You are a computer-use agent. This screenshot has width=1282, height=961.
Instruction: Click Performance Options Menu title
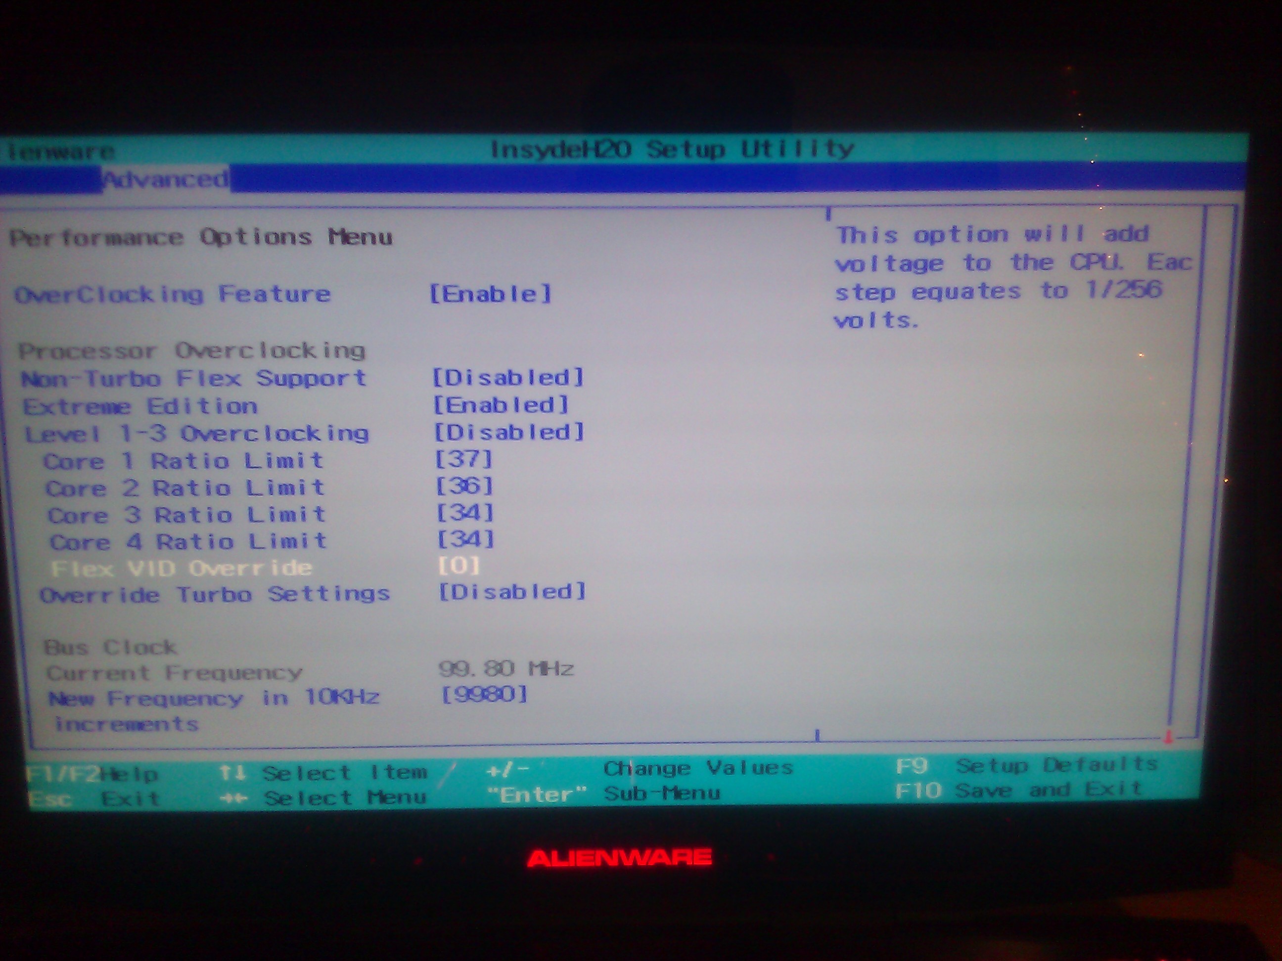(x=201, y=237)
